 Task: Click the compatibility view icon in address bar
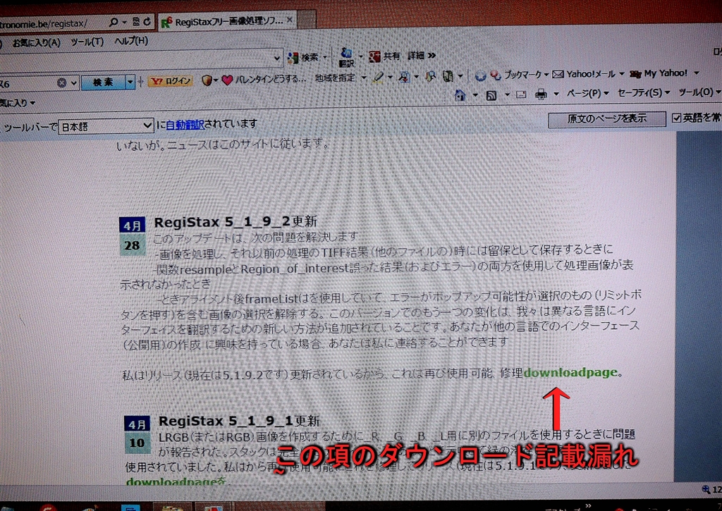click(136, 21)
